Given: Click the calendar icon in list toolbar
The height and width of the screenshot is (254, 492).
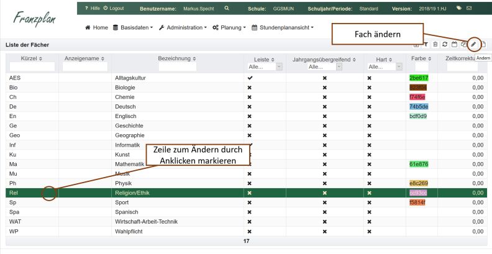Looking at the screenshot, I should (x=454, y=44).
